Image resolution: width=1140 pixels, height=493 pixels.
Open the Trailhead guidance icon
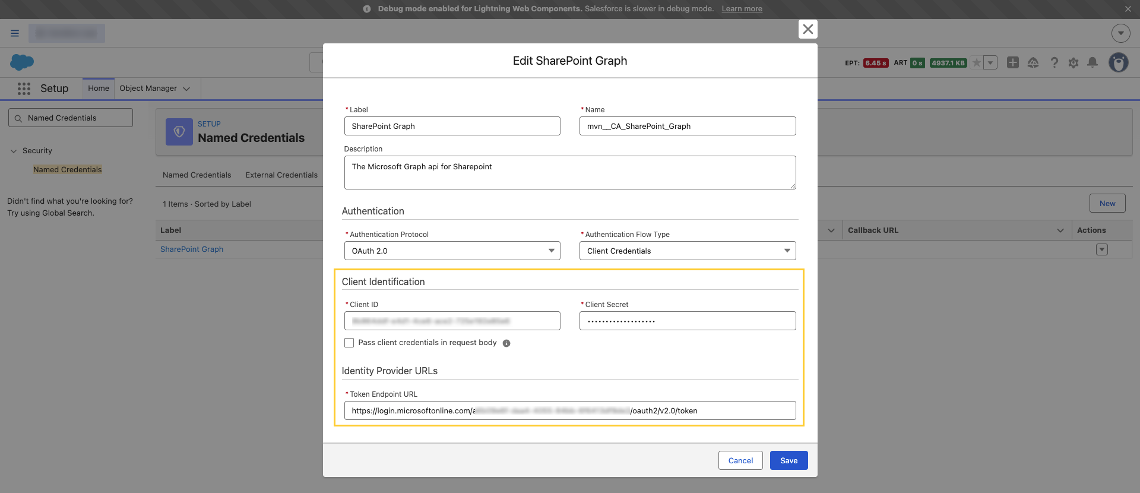(x=1033, y=62)
